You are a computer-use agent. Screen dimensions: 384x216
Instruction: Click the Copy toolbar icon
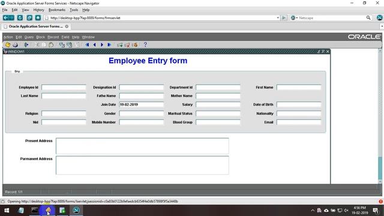44,45
